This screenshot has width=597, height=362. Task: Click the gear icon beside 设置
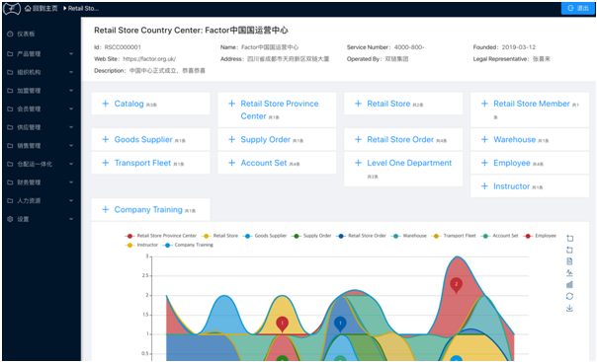(10, 219)
